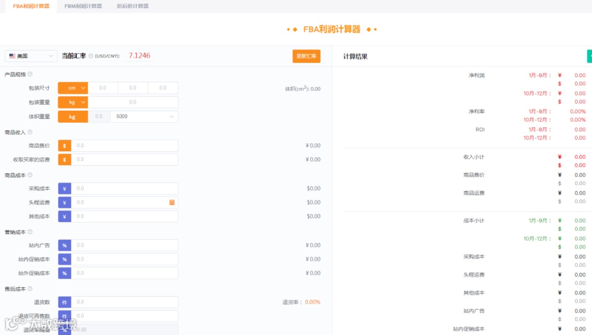Click the 件 unit icon for 退货数

pos(65,302)
